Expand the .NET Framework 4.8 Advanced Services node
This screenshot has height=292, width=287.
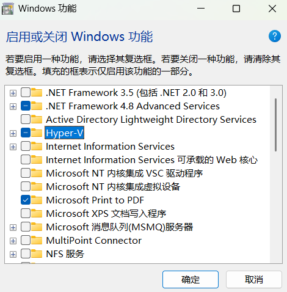pos(13,106)
